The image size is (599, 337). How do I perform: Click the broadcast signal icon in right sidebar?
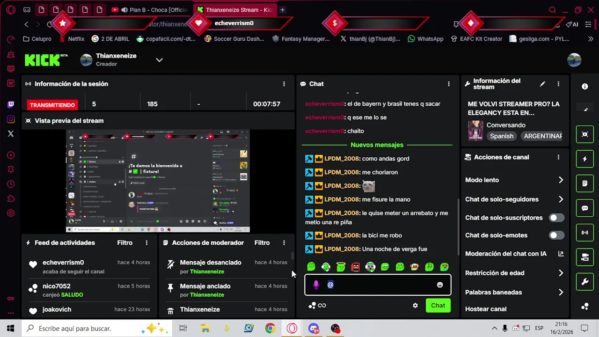point(584,233)
